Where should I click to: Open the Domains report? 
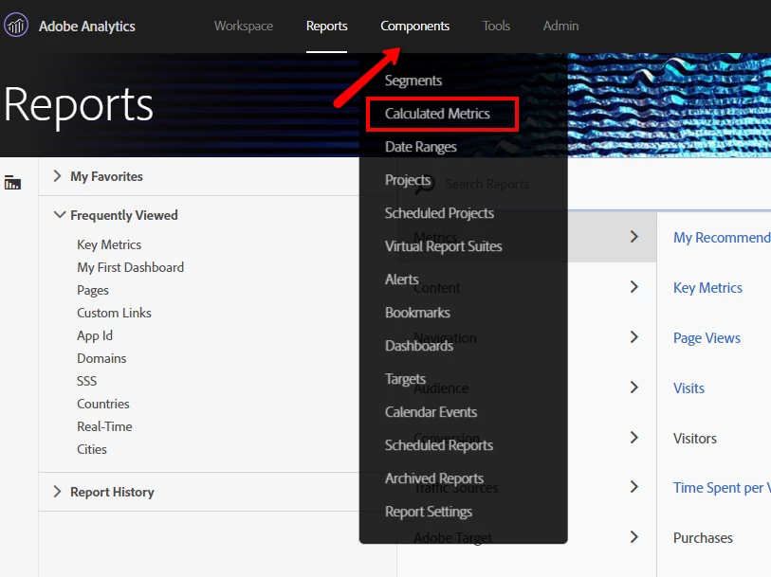101,358
